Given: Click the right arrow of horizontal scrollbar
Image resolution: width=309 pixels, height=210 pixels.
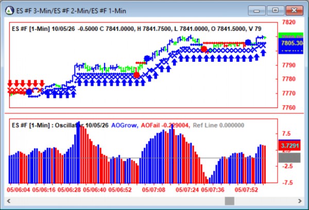Looking at the screenshot, I should (300, 201).
